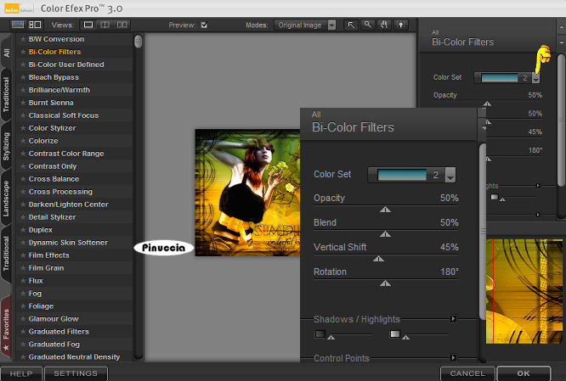This screenshot has width=566, height=381.
Task: Choose the Classical Soft Focus filter
Action: [x=64, y=115]
